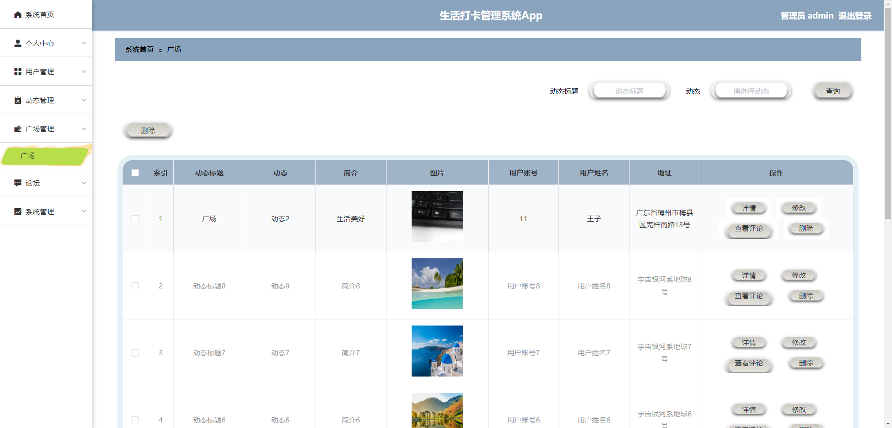Select the 个人中心 person icon
Viewport: 892px width, 428px height.
[18, 43]
